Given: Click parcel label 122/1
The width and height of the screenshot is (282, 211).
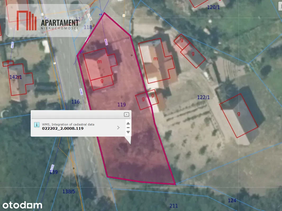Looking at the screenshot, I should coord(203,97).
